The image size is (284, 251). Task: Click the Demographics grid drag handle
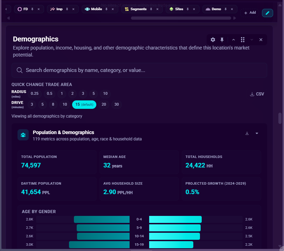click(x=243, y=40)
